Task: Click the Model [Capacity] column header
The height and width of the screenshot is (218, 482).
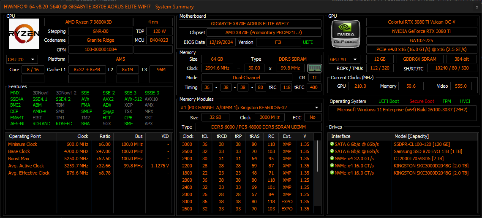Action: [x=434, y=136]
